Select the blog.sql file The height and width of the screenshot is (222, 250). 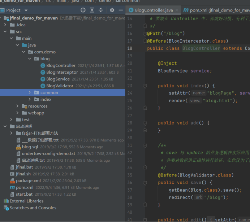30,147
